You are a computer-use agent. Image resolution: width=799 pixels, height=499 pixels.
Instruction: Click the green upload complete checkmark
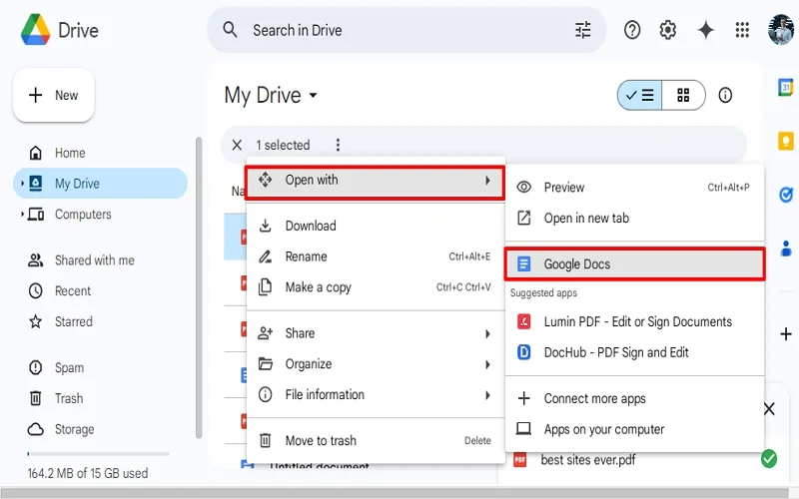click(x=769, y=459)
